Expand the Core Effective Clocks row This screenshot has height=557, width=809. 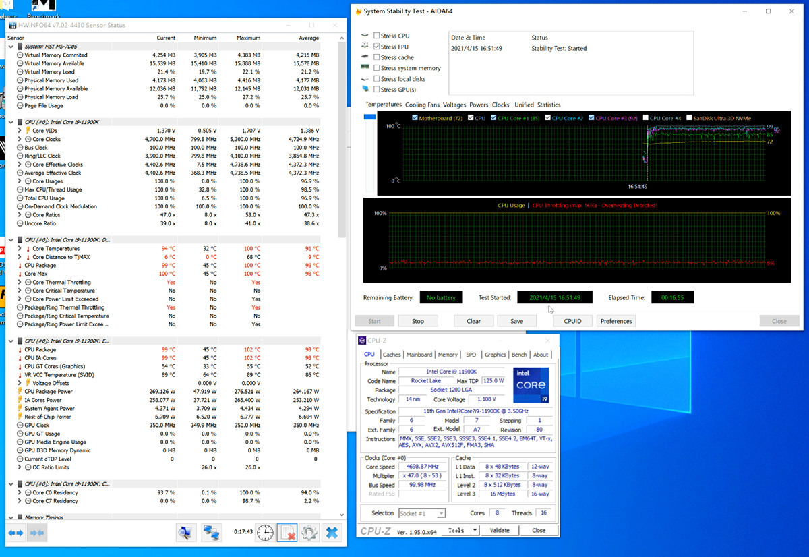[x=20, y=165]
